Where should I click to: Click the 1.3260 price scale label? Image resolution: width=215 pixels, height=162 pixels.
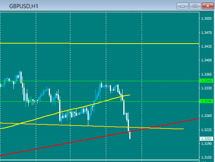pos(206,116)
